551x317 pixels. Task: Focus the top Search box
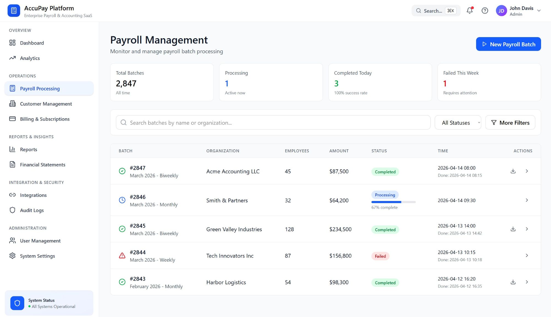[x=436, y=11]
